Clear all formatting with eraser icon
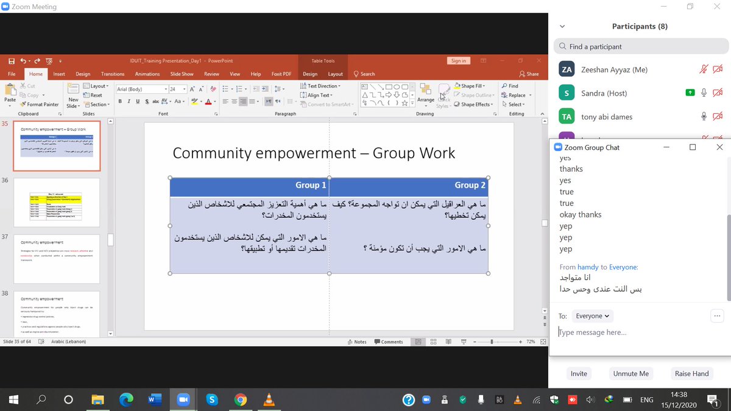731x411 pixels. (x=213, y=89)
